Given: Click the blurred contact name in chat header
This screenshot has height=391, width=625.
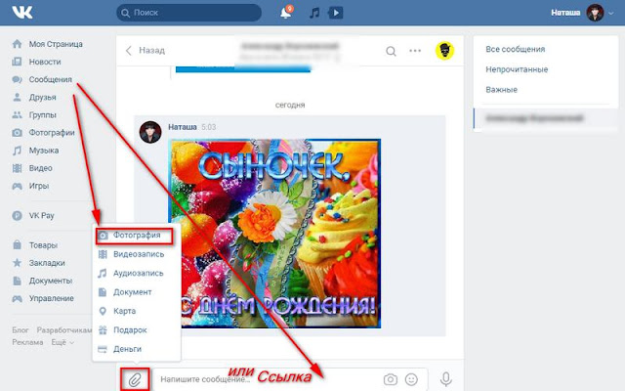Looking at the screenshot, I should click(x=290, y=46).
